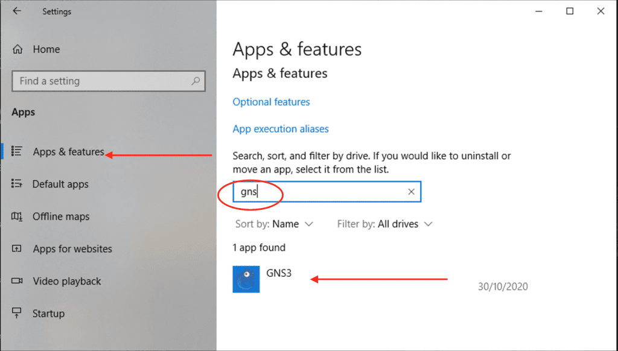The width and height of the screenshot is (618, 351).
Task: Click the Home icon
Action: [x=19, y=49]
